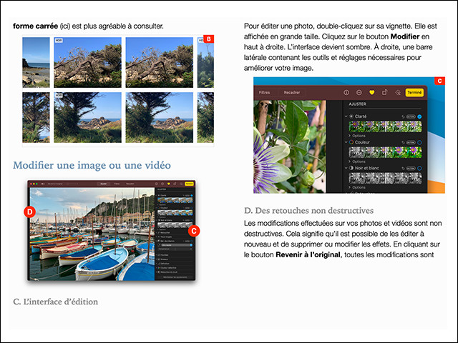Viewport: 458px width, 343px height.
Task: Click the yellow heart favorite icon
Action: click(x=372, y=92)
